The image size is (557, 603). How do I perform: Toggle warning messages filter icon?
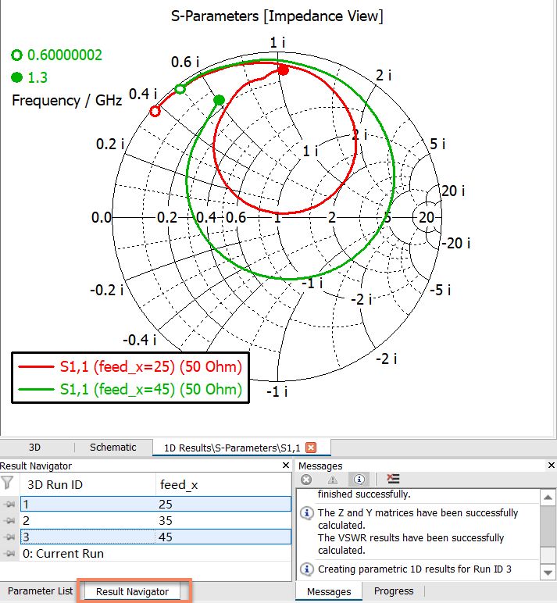tap(333, 479)
